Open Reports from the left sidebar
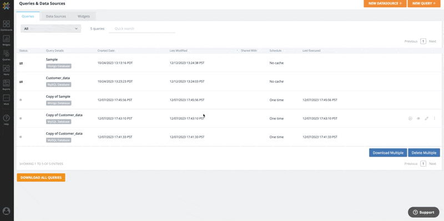This screenshot has width=444, height=221. (6, 85)
